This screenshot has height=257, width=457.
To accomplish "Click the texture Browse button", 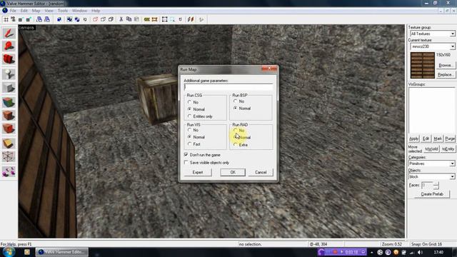I will (x=445, y=65).
